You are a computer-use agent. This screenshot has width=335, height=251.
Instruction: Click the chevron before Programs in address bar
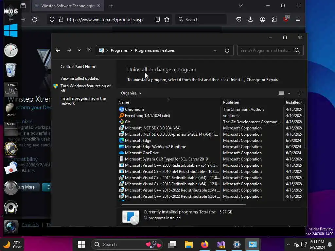tap(107, 50)
